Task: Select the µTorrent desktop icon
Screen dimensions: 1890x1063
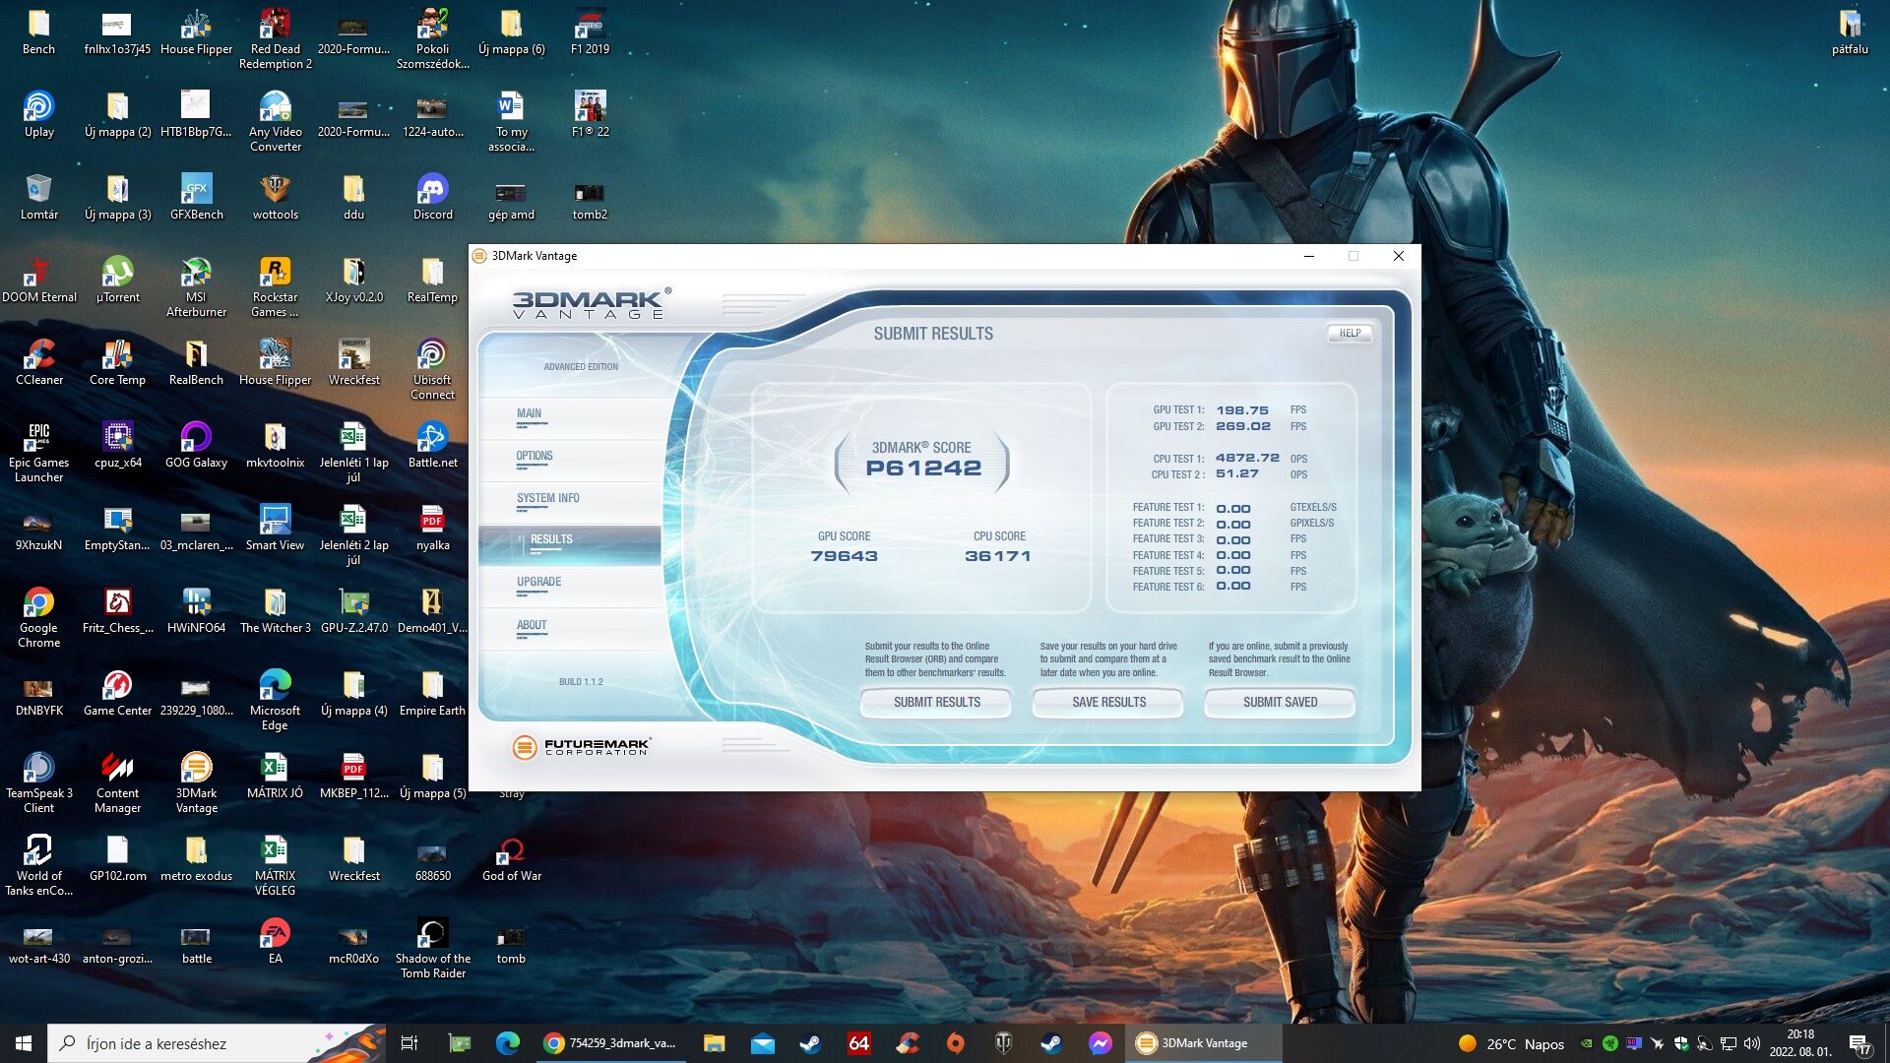Action: click(x=117, y=281)
